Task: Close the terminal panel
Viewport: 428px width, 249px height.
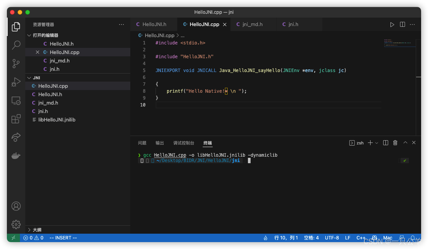Action: [414, 143]
